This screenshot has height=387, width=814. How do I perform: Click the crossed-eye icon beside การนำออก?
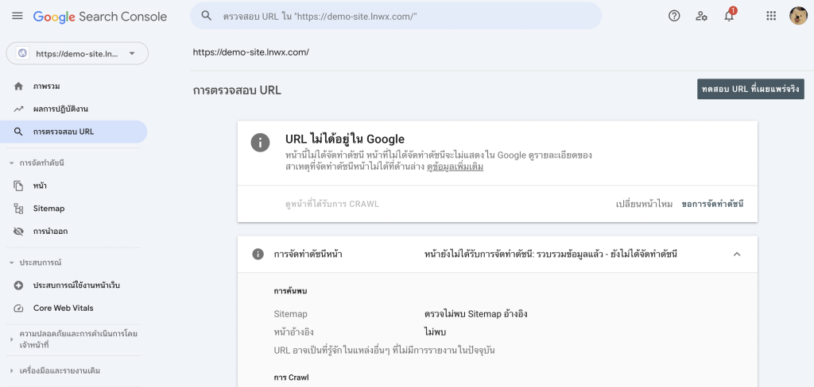pyautogui.click(x=19, y=231)
